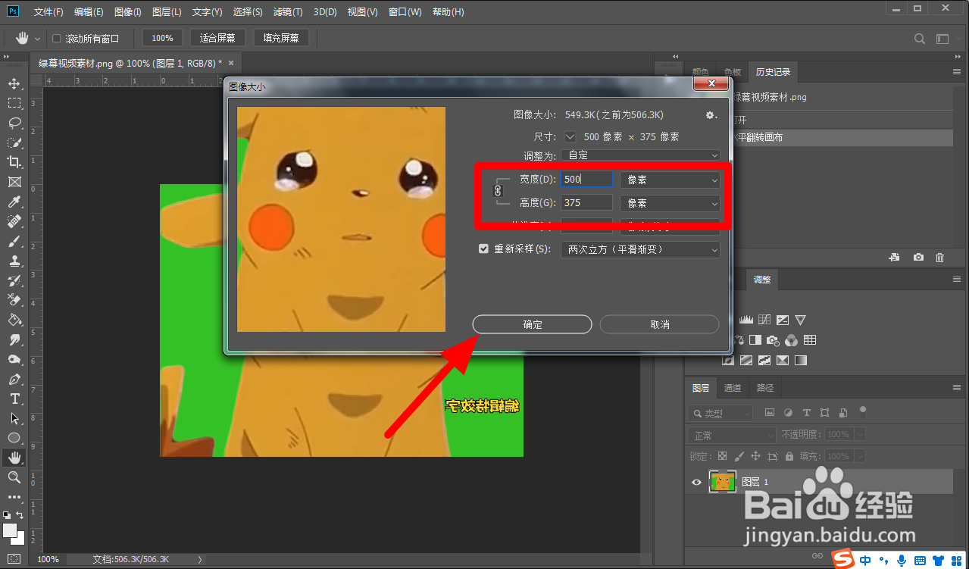Click the history panel trash icon
969x569 pixels.
pos(940,258)
